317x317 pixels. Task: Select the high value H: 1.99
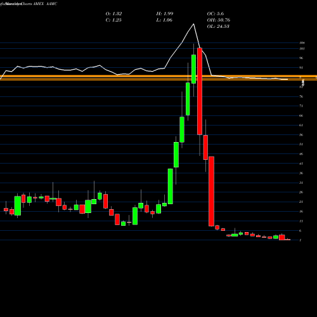[165, 14]
